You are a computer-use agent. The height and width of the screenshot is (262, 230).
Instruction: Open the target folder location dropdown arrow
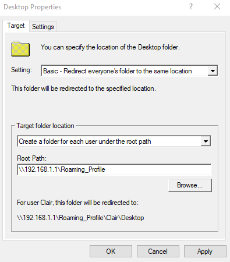pos(206,141)
